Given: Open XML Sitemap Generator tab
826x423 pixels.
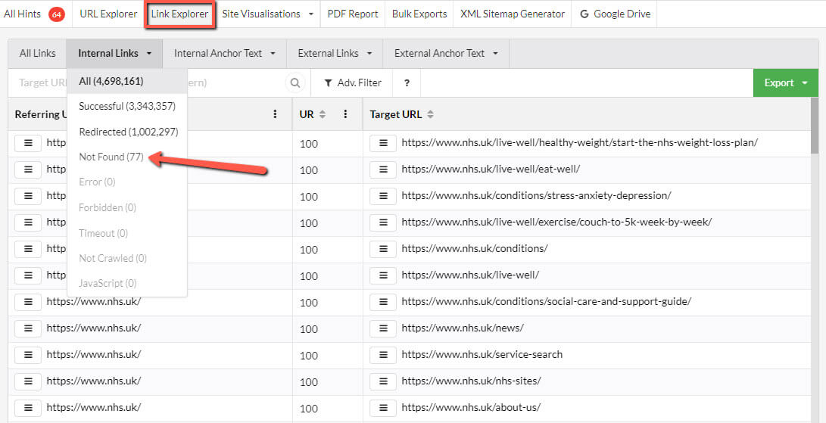Looking at the screenshot, I should click(x=513, y=14).
